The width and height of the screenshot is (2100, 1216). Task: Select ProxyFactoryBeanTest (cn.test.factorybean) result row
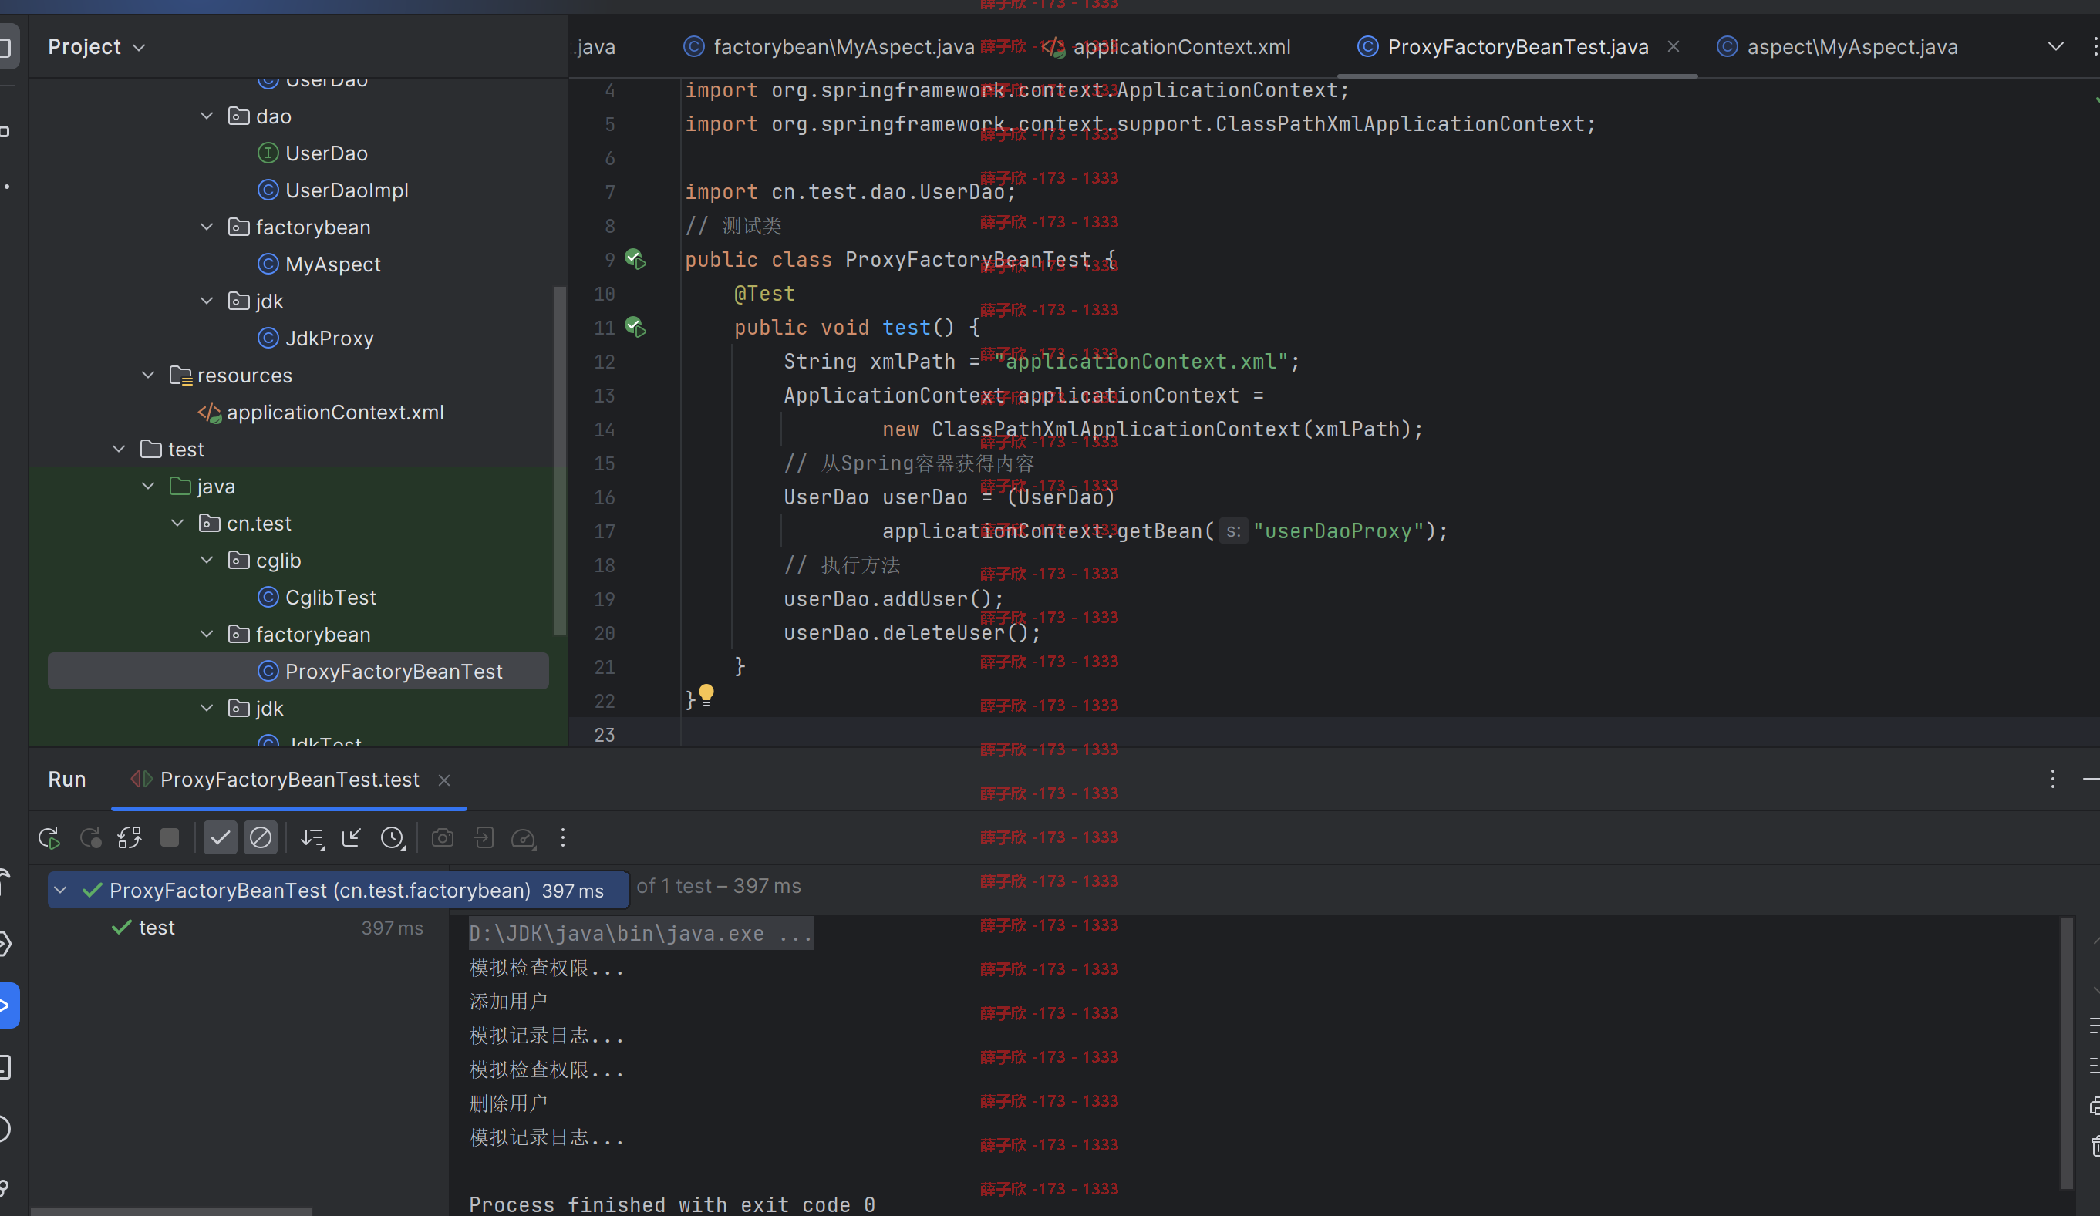click(338, 890)
